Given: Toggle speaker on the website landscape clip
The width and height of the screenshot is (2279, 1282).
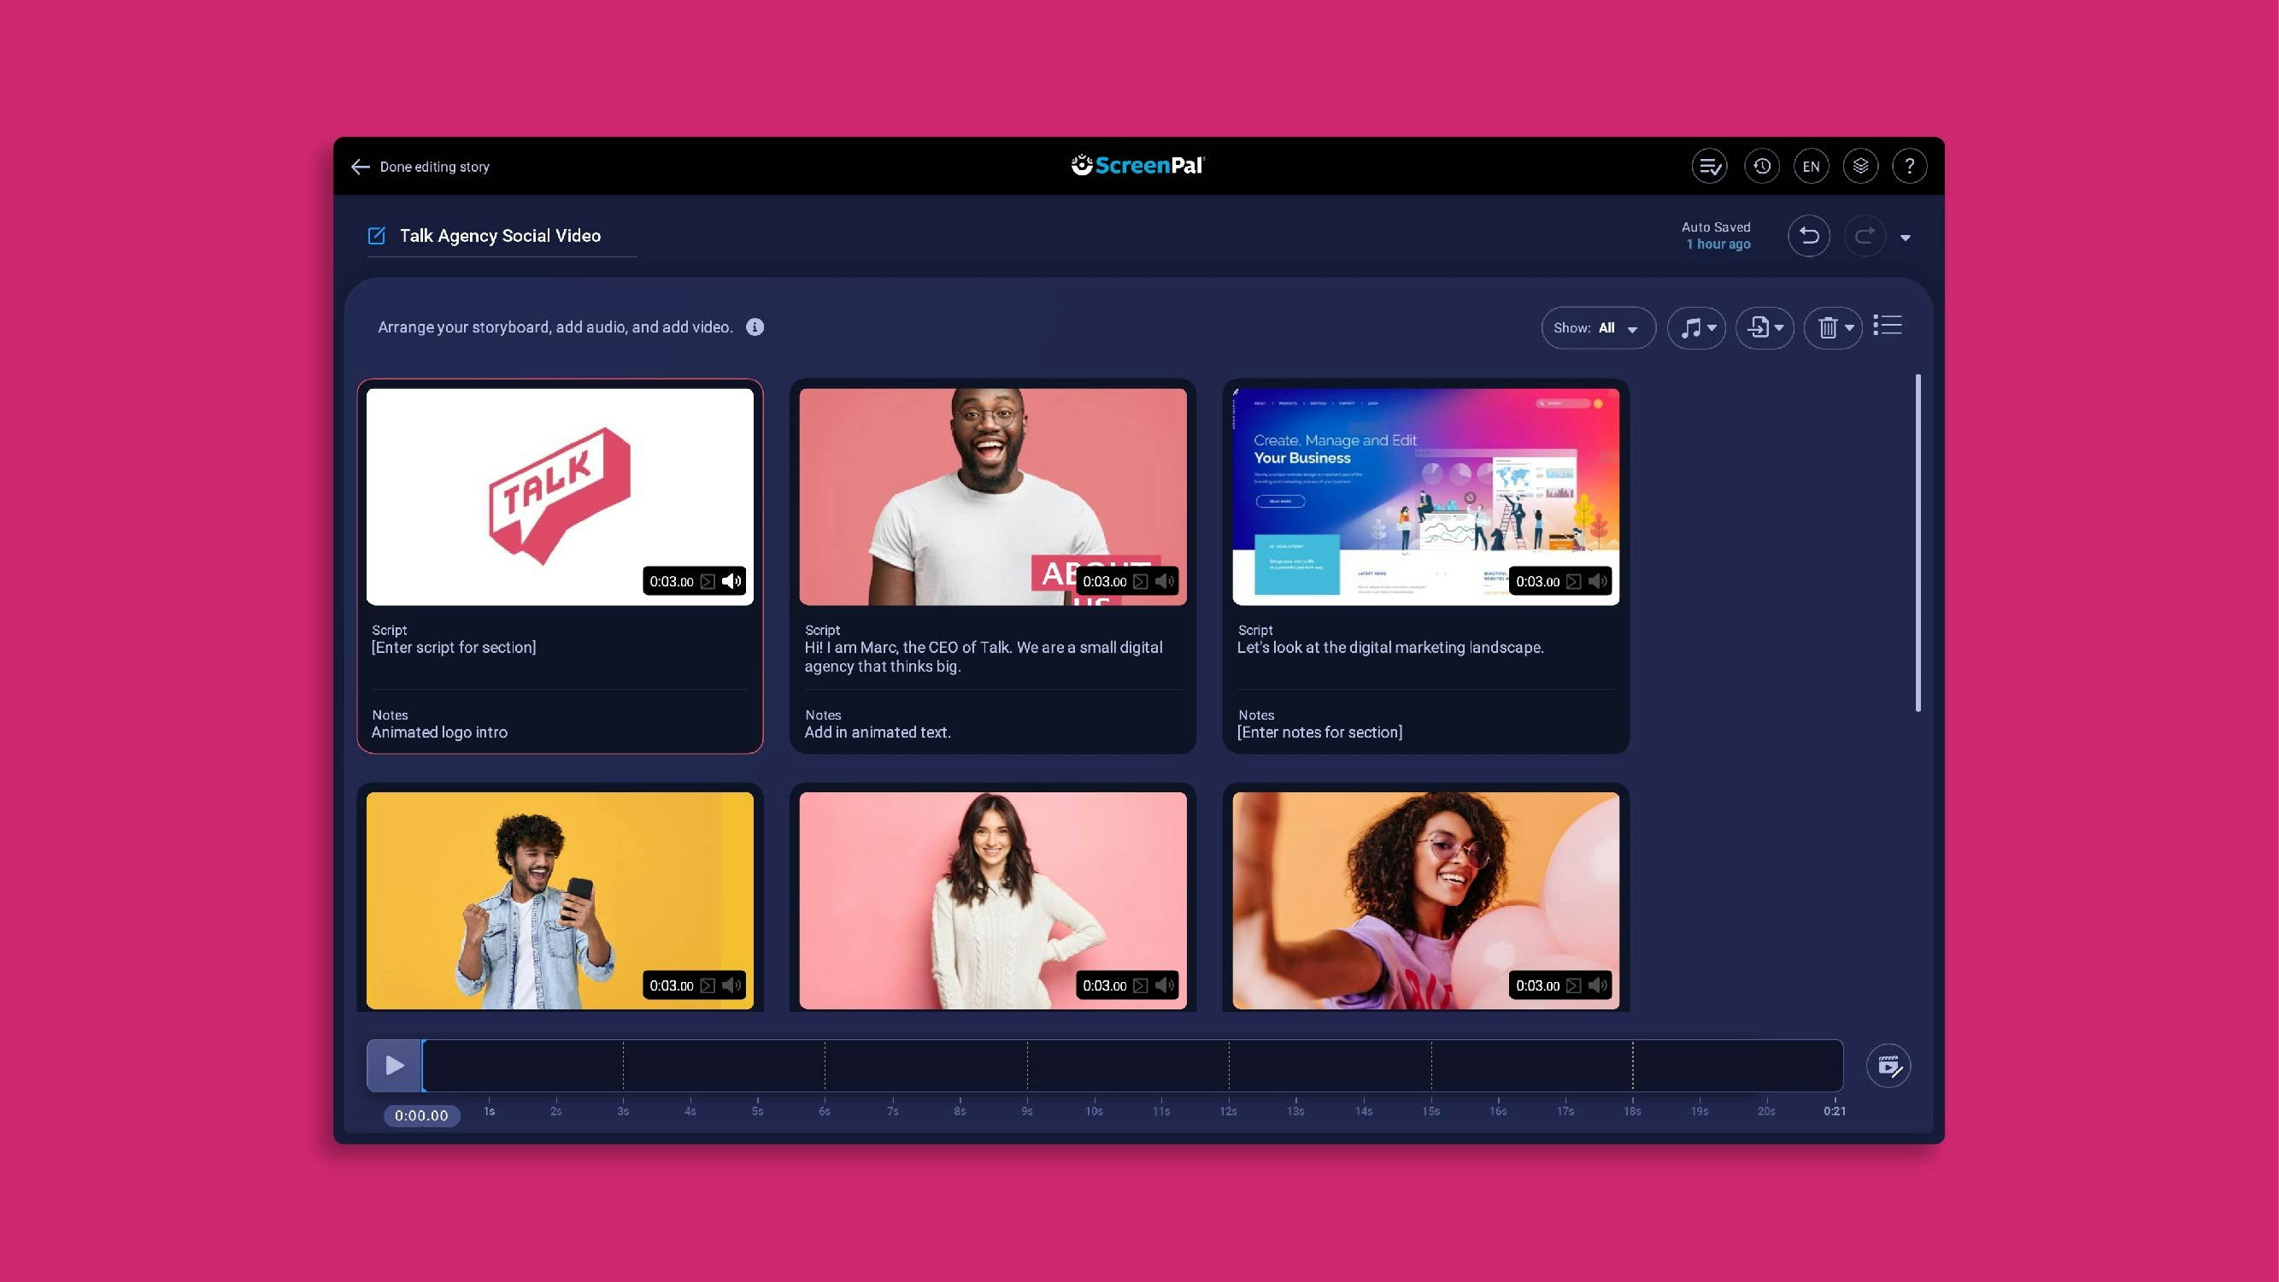Looking at the screenshot, I should tap(1598, 581).
